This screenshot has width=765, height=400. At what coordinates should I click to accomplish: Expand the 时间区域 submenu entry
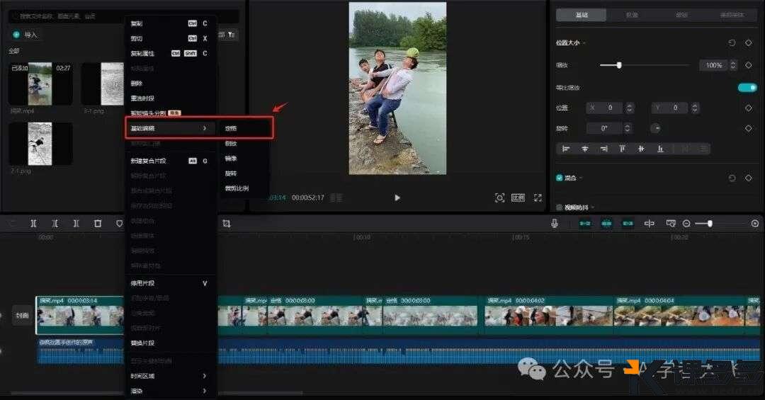click(170, 376)
